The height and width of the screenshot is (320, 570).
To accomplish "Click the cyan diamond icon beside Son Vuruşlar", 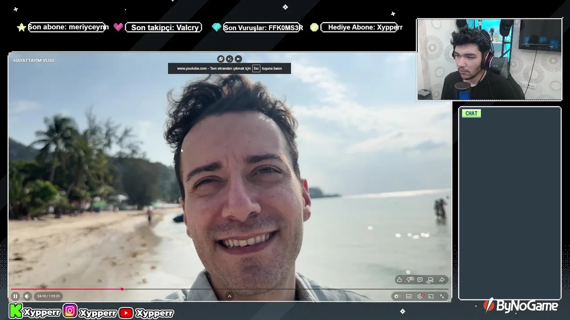I will tap(216, 27).
